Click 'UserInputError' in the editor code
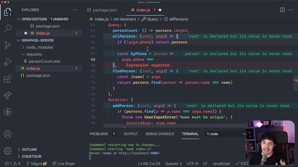 point(160,117)
